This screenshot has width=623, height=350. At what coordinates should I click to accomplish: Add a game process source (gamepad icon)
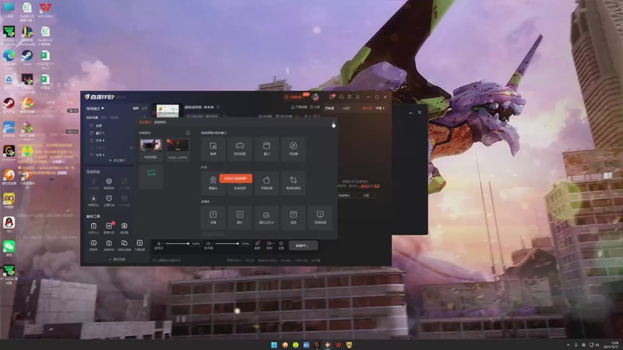(x=240, y=149)
